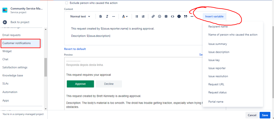
Task: Click the sidebar scrollbar thumb
Action: tap(46, 67)
